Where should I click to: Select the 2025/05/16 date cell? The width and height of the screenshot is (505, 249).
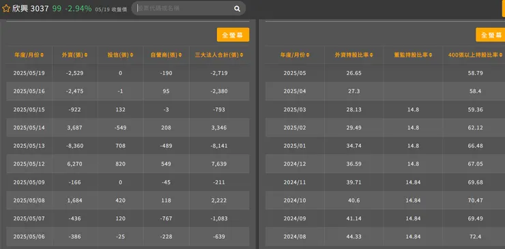click(x=29, y=91)
